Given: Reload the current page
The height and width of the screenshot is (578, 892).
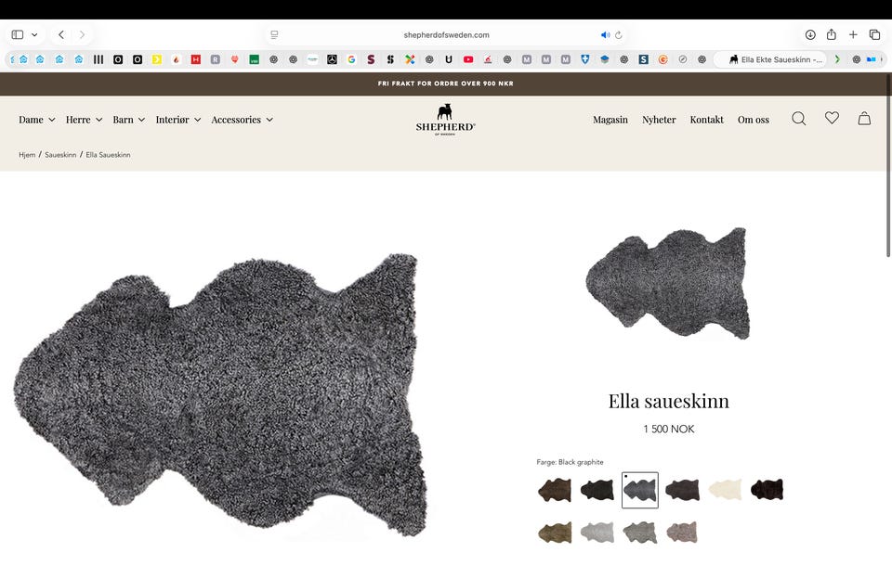Looking at the screenshot, I should (x=619, y=34).
